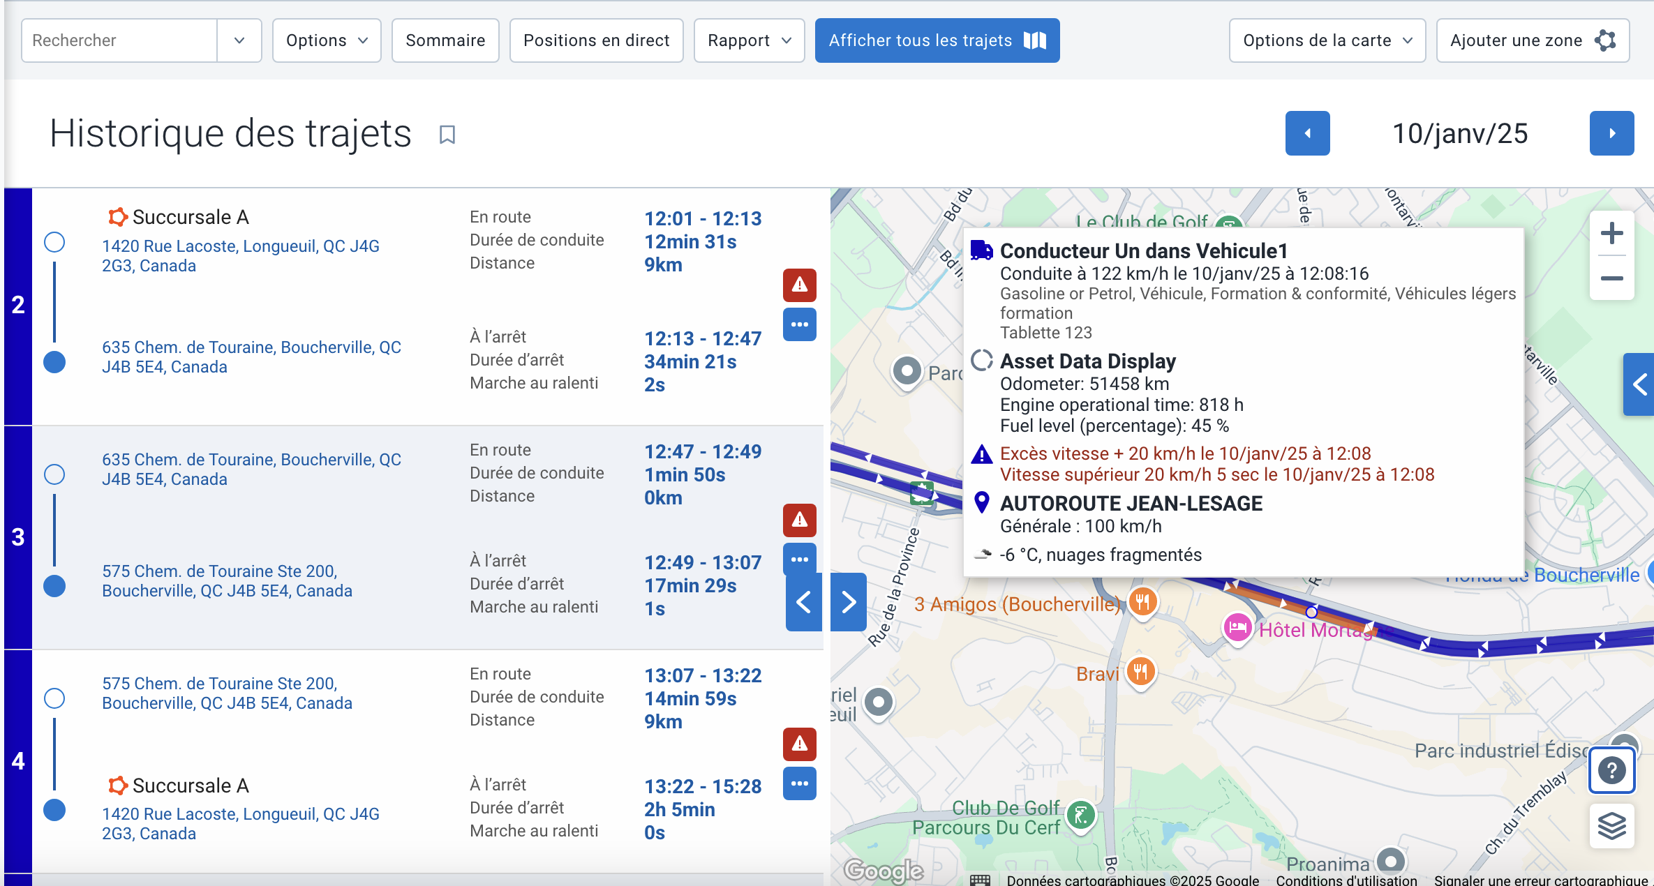
Task: Select trip number 2 bar
Action: 18,306
